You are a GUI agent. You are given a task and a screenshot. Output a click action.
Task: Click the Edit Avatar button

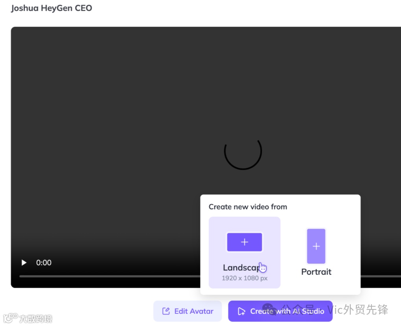[188, 311]
